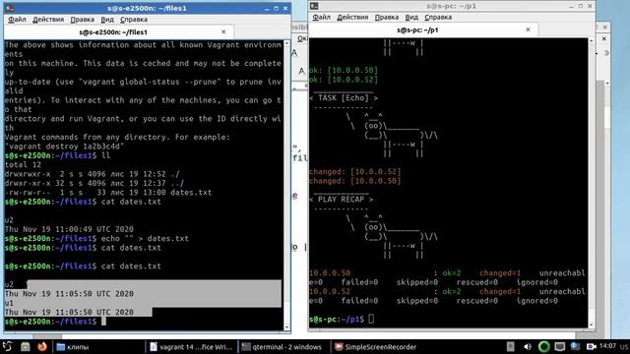Open Справка menu in p1 terminal window

pos(438,18)
